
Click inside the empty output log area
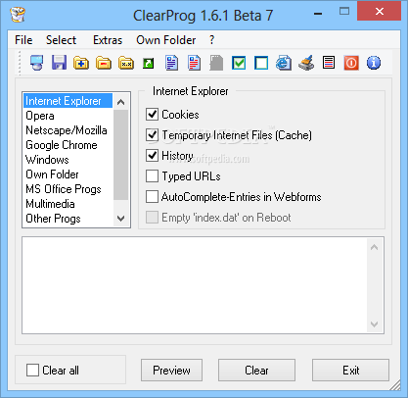195,285
